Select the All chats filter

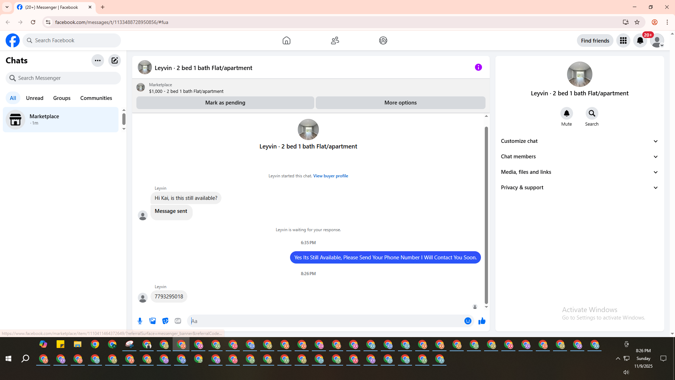coord(13,98)
